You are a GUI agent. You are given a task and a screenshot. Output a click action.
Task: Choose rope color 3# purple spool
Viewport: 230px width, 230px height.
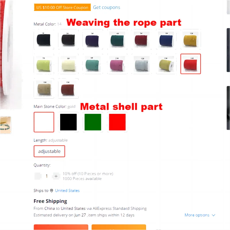(x=93, y=39)
